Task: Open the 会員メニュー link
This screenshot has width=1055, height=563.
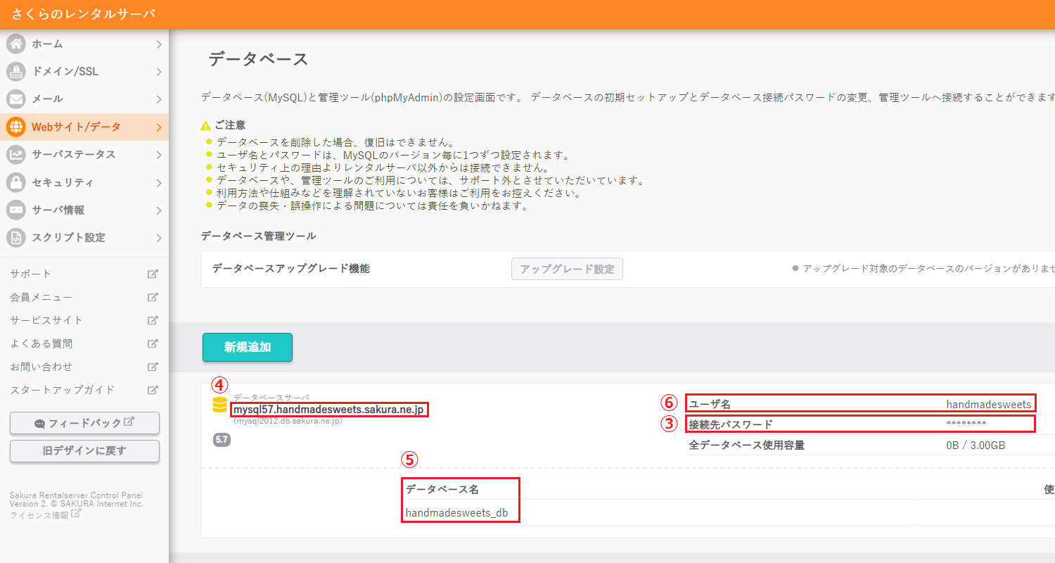Action: click(x=41, y=297)
